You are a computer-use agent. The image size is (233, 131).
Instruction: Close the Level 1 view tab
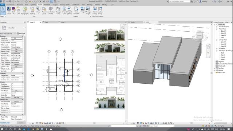coord(40,22)
